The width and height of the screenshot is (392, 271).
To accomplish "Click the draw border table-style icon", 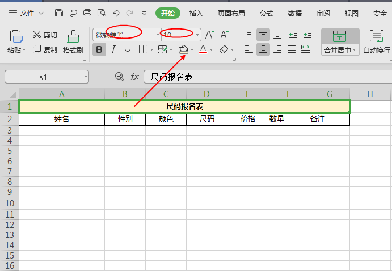I will [163, 49].
